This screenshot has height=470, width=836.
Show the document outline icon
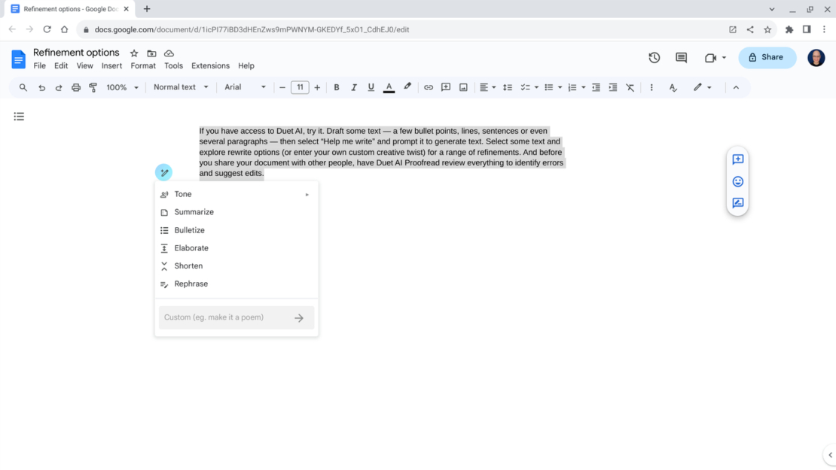coord(19,117)
